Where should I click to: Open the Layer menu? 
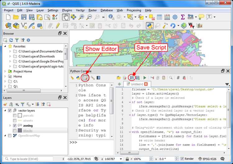tap(40, 10)
